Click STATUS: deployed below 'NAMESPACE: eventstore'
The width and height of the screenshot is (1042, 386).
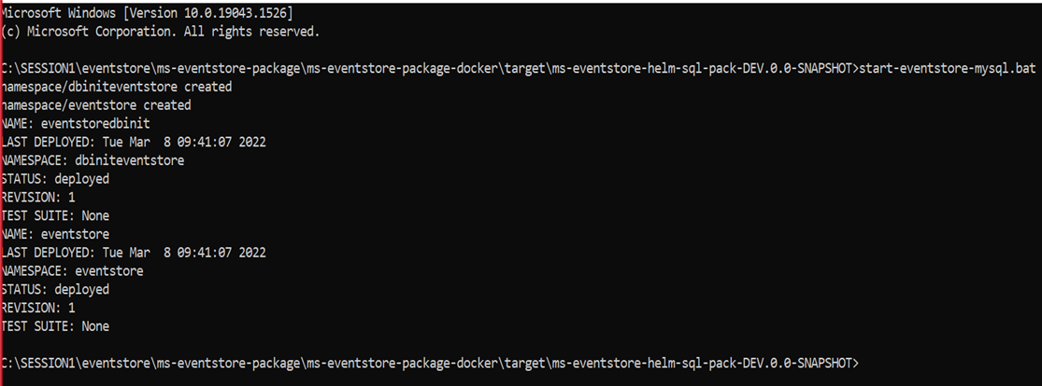tap(55, 289)
